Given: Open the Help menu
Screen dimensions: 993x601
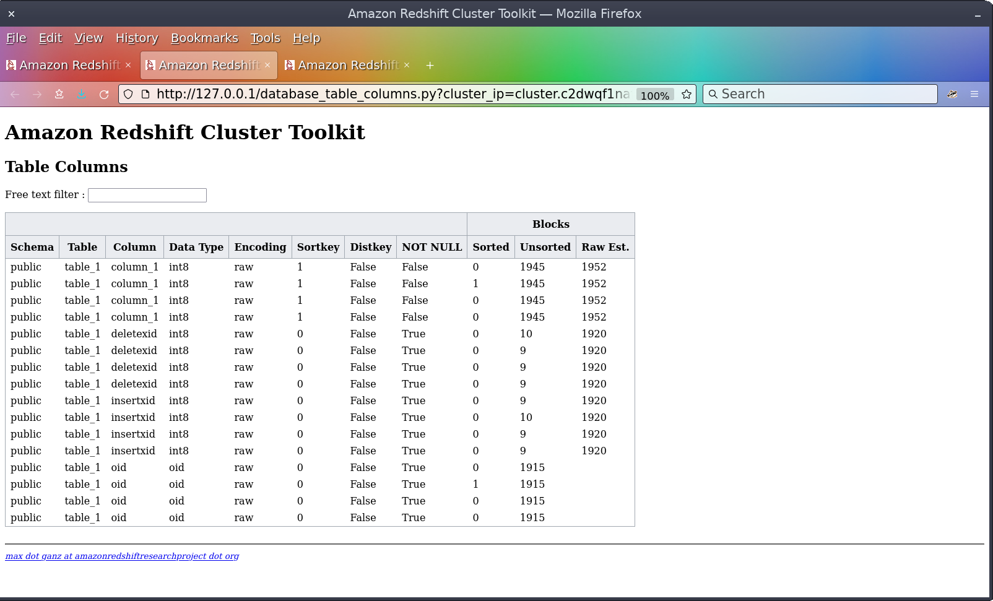Looking at the screenshot, I should (306, 38).
